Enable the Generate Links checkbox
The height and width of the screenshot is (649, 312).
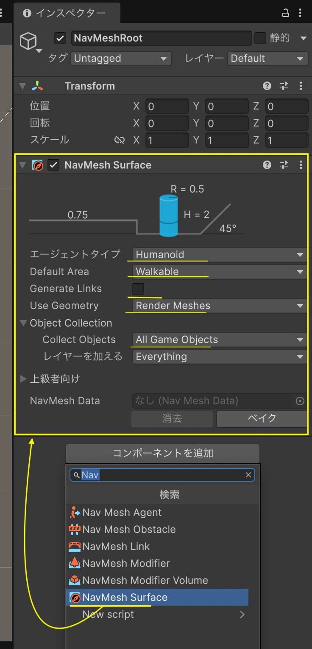pyautogui.click(x=138, y=289)
